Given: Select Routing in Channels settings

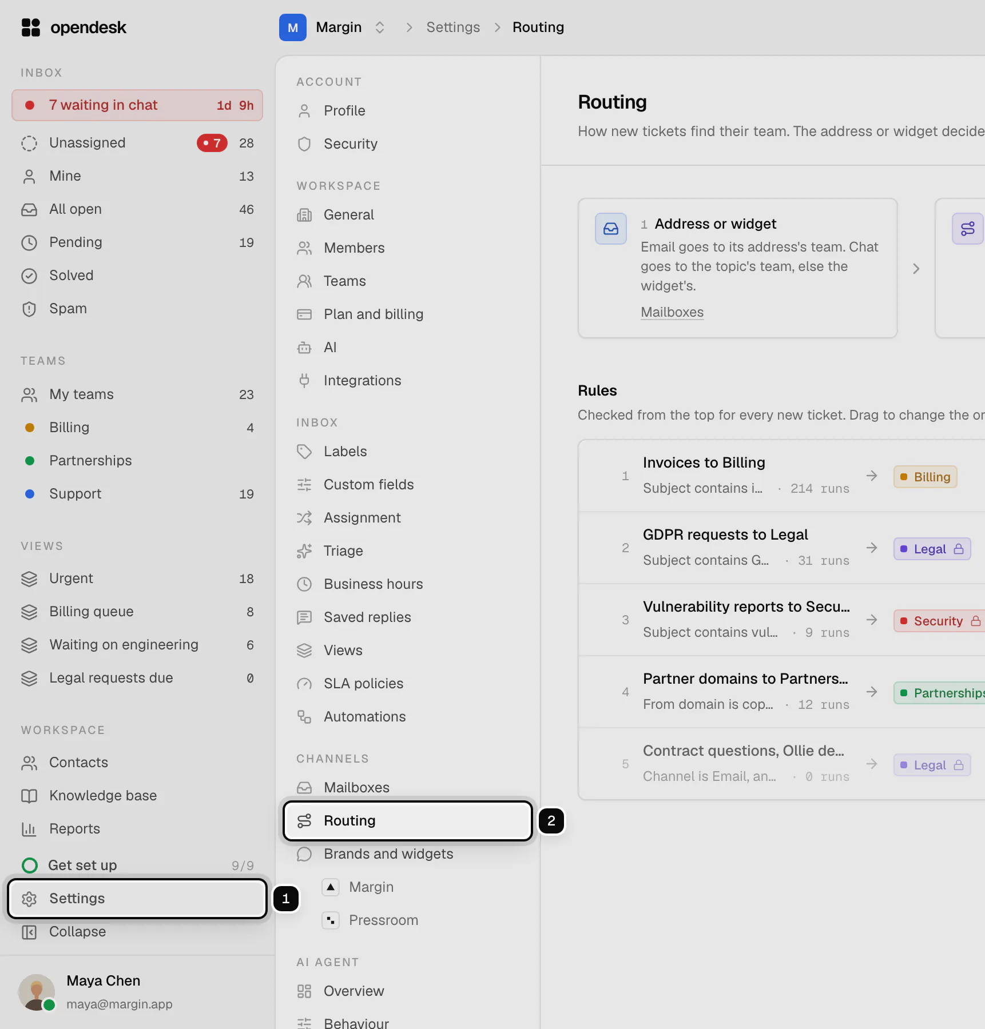Looking at the screenshot, I should pyautogui.click(x=408, y=821).
